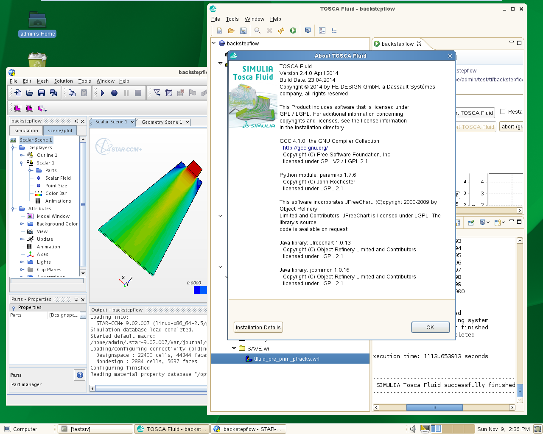The width and height of the screenshot is (543, 434).
Task: Click New Simulation icon in STAR-CCM+ toolbar
Action: click(x=18, y=93)
